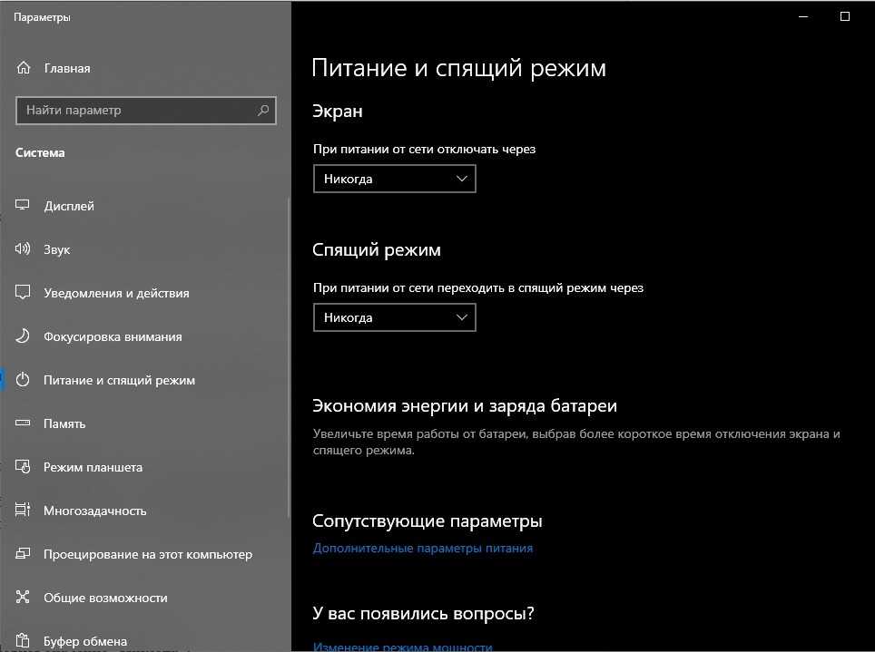Select the moon icon for Фокусировка внимания
The width and height of the screenshot is (875, 652).
pos(24,336)
